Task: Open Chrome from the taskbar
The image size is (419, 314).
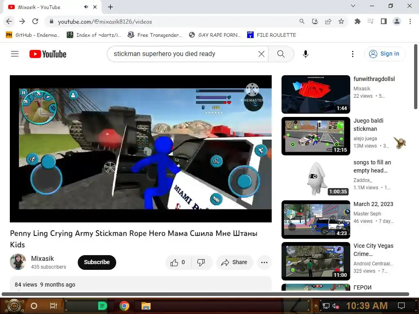Action: click(x=124, y=306)
